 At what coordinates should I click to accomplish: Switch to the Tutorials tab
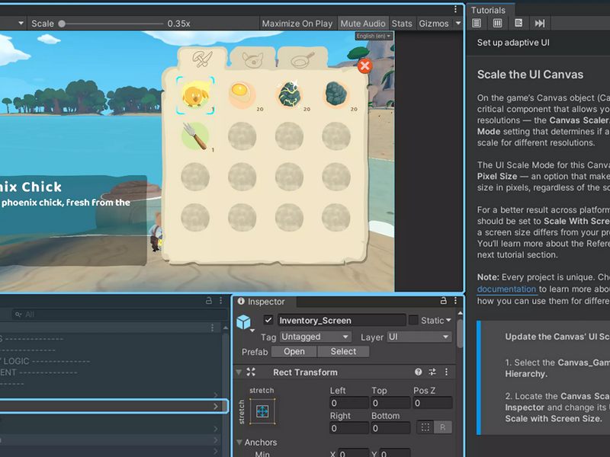tap(488, 10)
